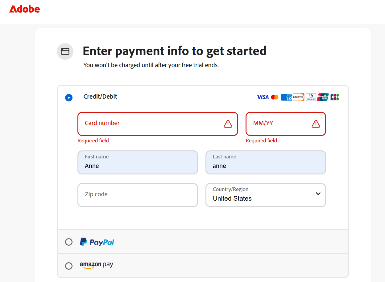Click warning icon in Card number field
The image size is (385, 282).
click(x=228, y=124)
